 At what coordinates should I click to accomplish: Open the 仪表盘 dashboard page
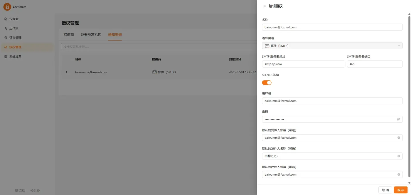(x=27, y=19)
